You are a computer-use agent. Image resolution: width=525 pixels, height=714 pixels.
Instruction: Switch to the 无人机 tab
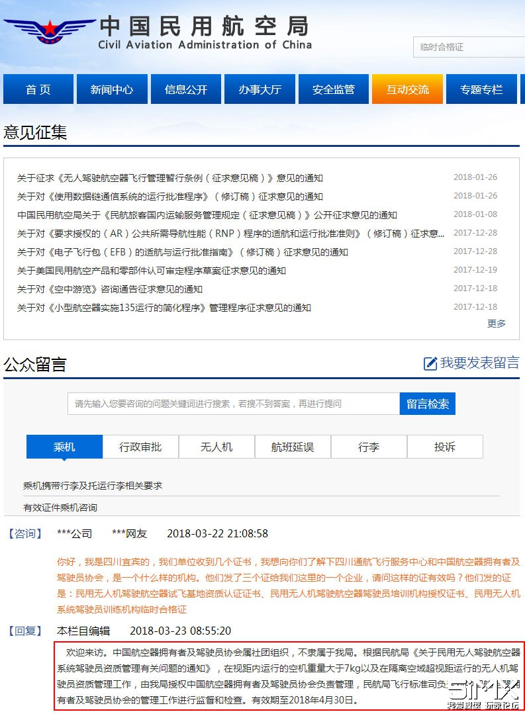pos(216,447)
